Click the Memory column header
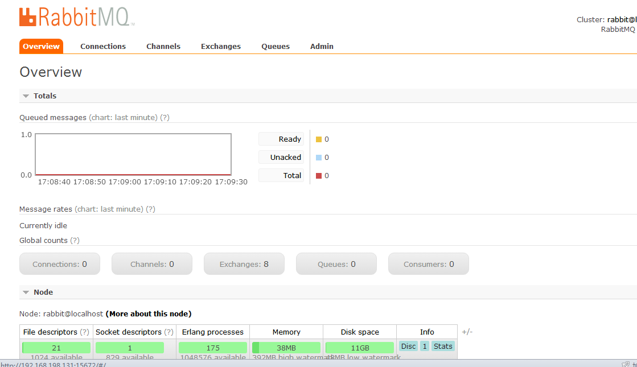Image resolution: width=637 pixels, height=367 pixels. coord(286,332)
